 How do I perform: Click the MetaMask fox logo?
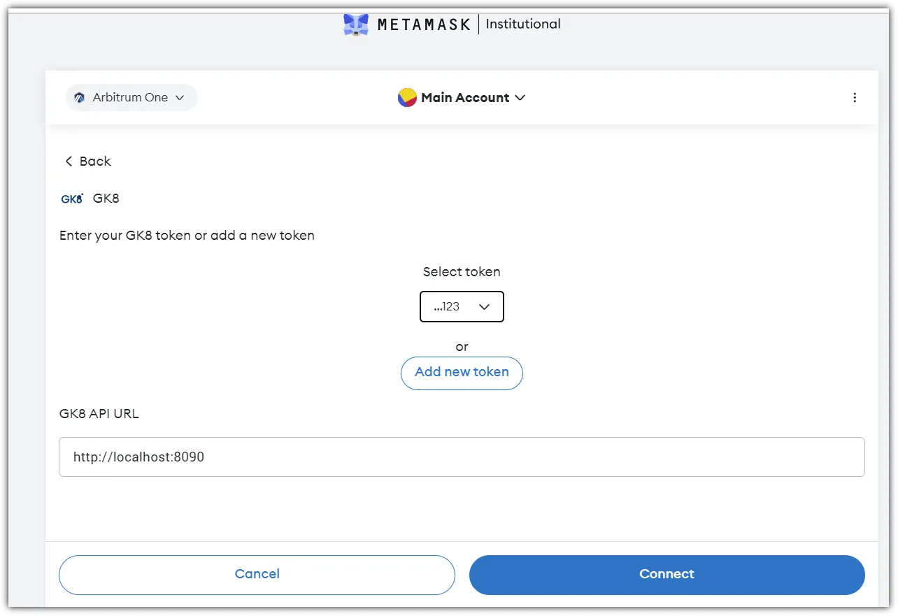point(356,24)
